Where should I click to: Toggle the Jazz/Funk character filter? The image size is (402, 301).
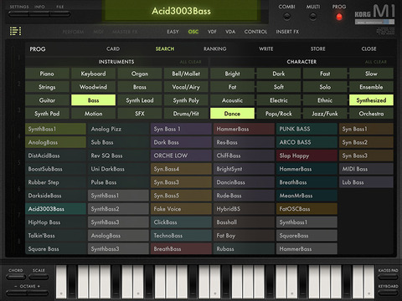(x=325, y=114)
